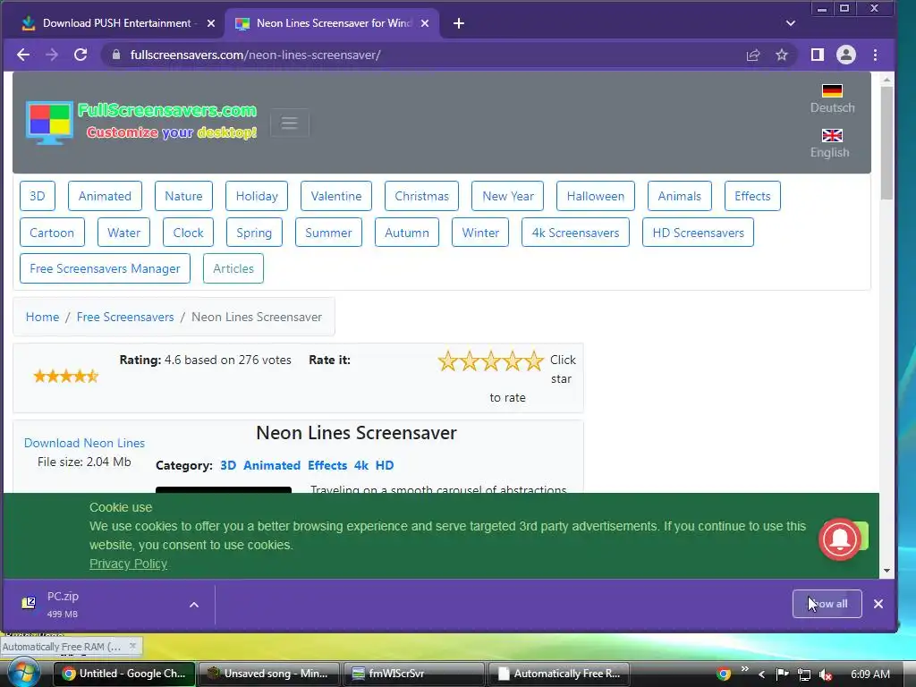Screen dimensions: 916x687
Task: Open the Water category
Action: 123,233
